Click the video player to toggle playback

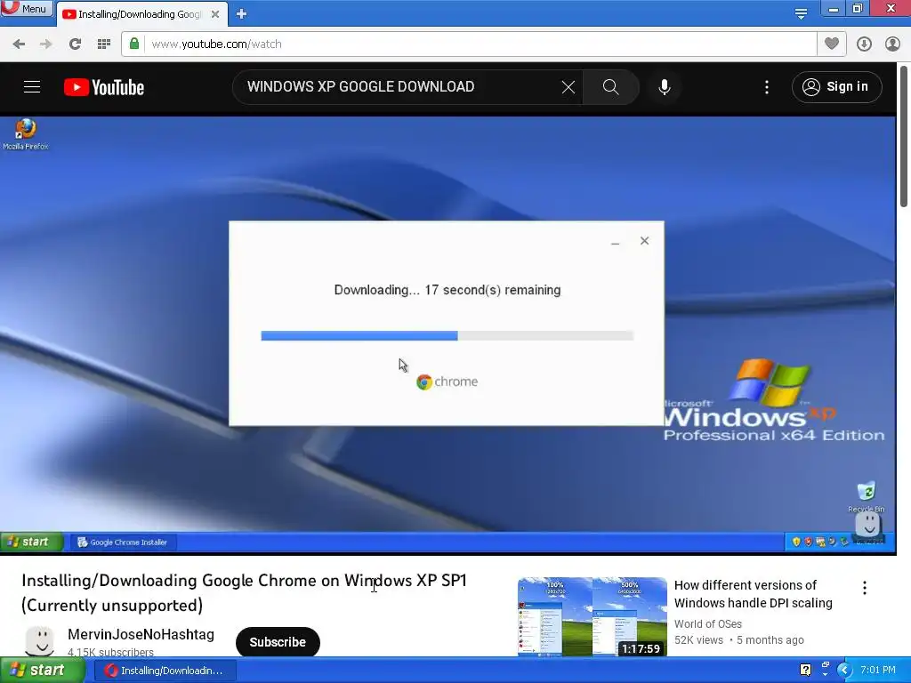[447, 335]
